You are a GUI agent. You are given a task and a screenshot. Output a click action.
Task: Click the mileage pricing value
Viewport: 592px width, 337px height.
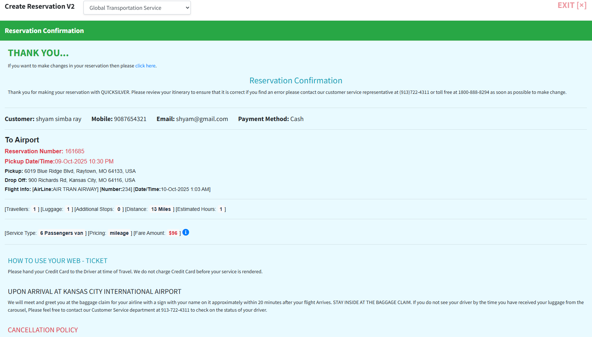point(119,233)
